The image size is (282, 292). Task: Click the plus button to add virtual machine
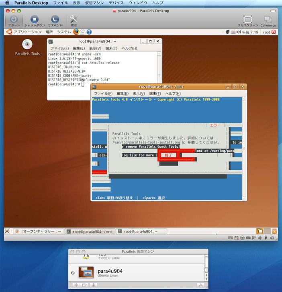tap(76, 285)
